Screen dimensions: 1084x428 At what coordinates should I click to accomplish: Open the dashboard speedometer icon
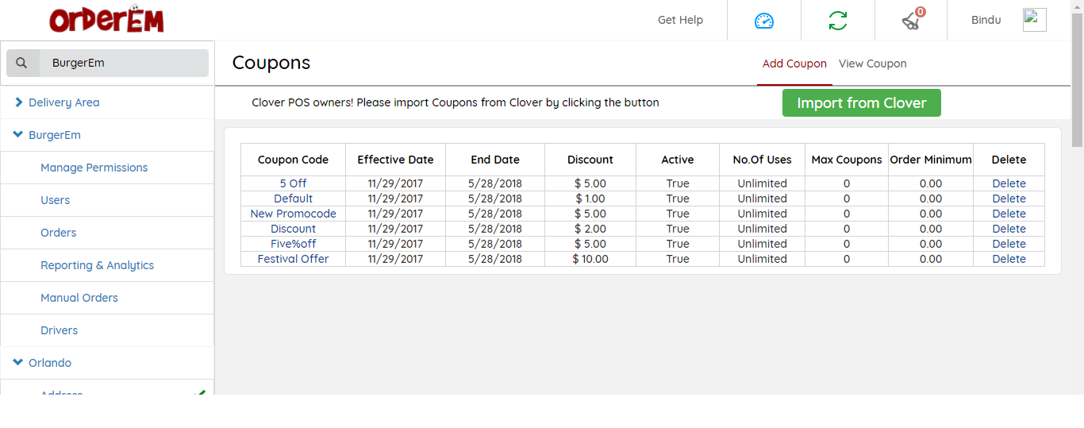(763, 21)
